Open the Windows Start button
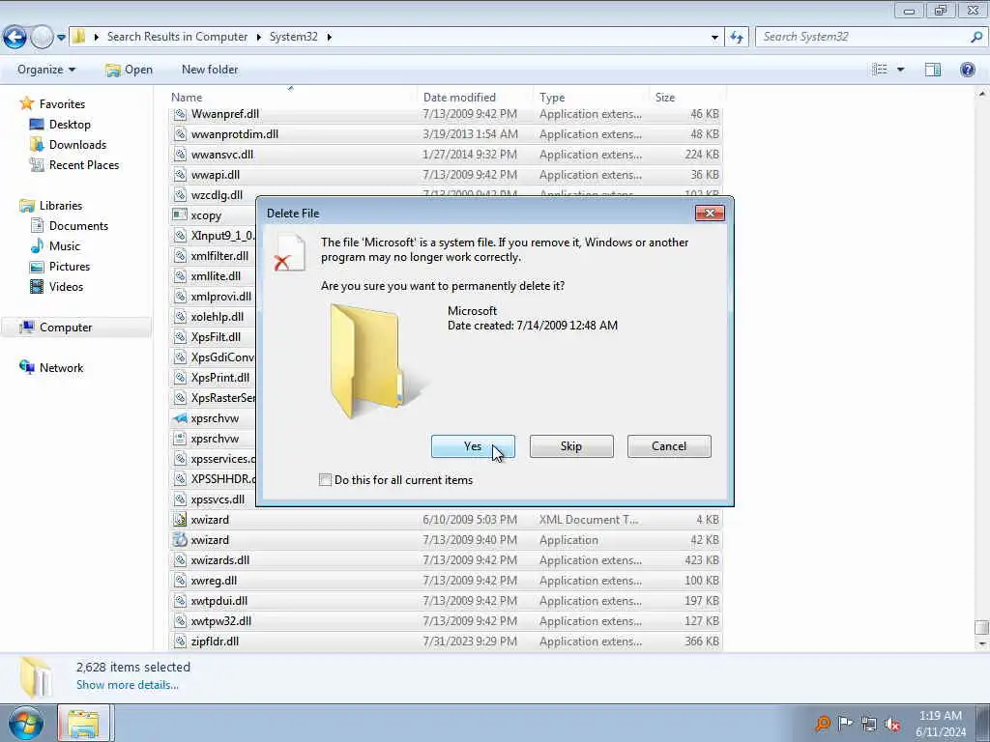The width and height of the screenshot is (990, 742). [x=26, y=723]
